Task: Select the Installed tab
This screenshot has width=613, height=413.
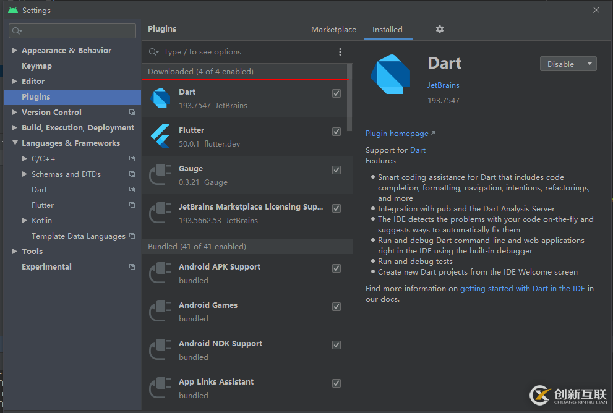Action: pos(387,30)
